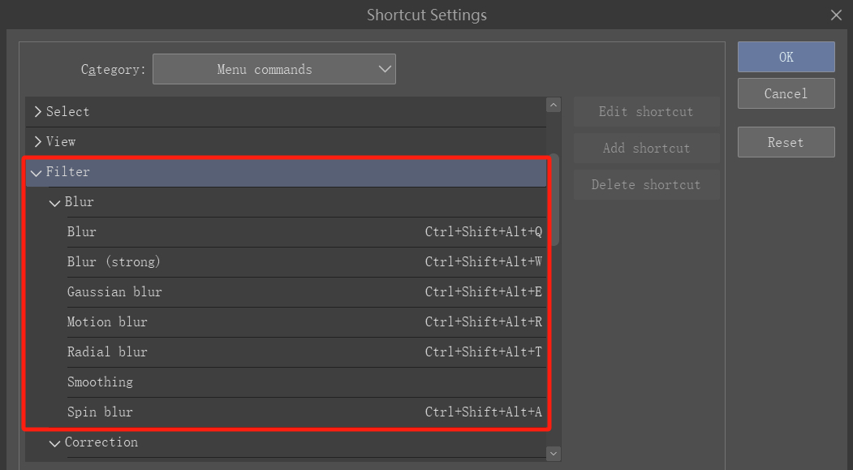Click the scrollbar down arrow
Image resolution: width=853 pixels, height=470 pixels.
(x=554, y=454)
